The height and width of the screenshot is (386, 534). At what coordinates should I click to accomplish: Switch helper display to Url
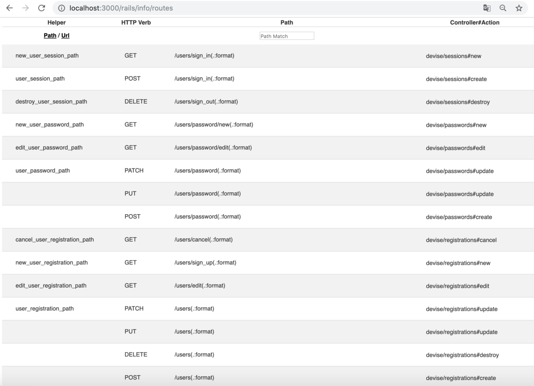(x=65, y=36)
